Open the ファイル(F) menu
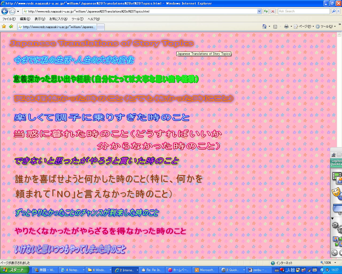Viewport: 342px width, 274px height. tap(9, 19)
